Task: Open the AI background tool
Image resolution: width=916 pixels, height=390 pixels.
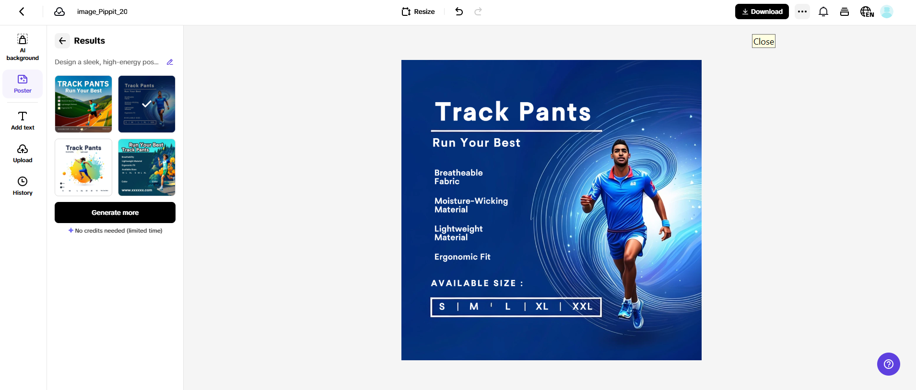Action: 23,47
